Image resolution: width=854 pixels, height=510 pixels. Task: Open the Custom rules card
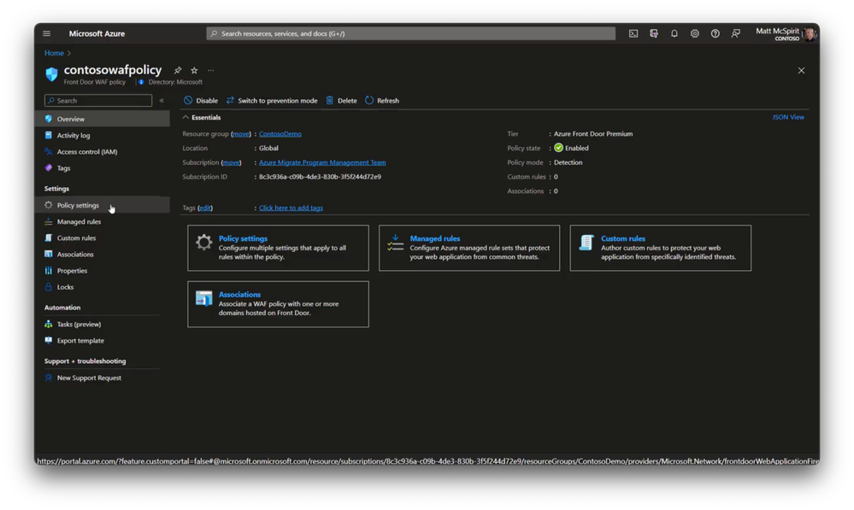coord(660,249)
